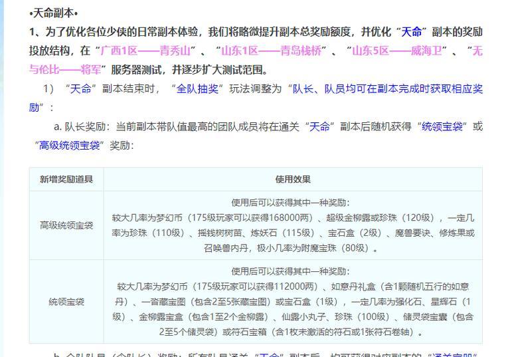Click the "宝石盒(2级)" text
The height and width of the screenshot is (357, 508).
355,233
